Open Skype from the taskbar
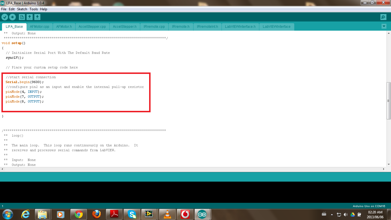Image resolution: width=391 pixels, height=220 pixels. pyautogui.click(x=132, y=214)
